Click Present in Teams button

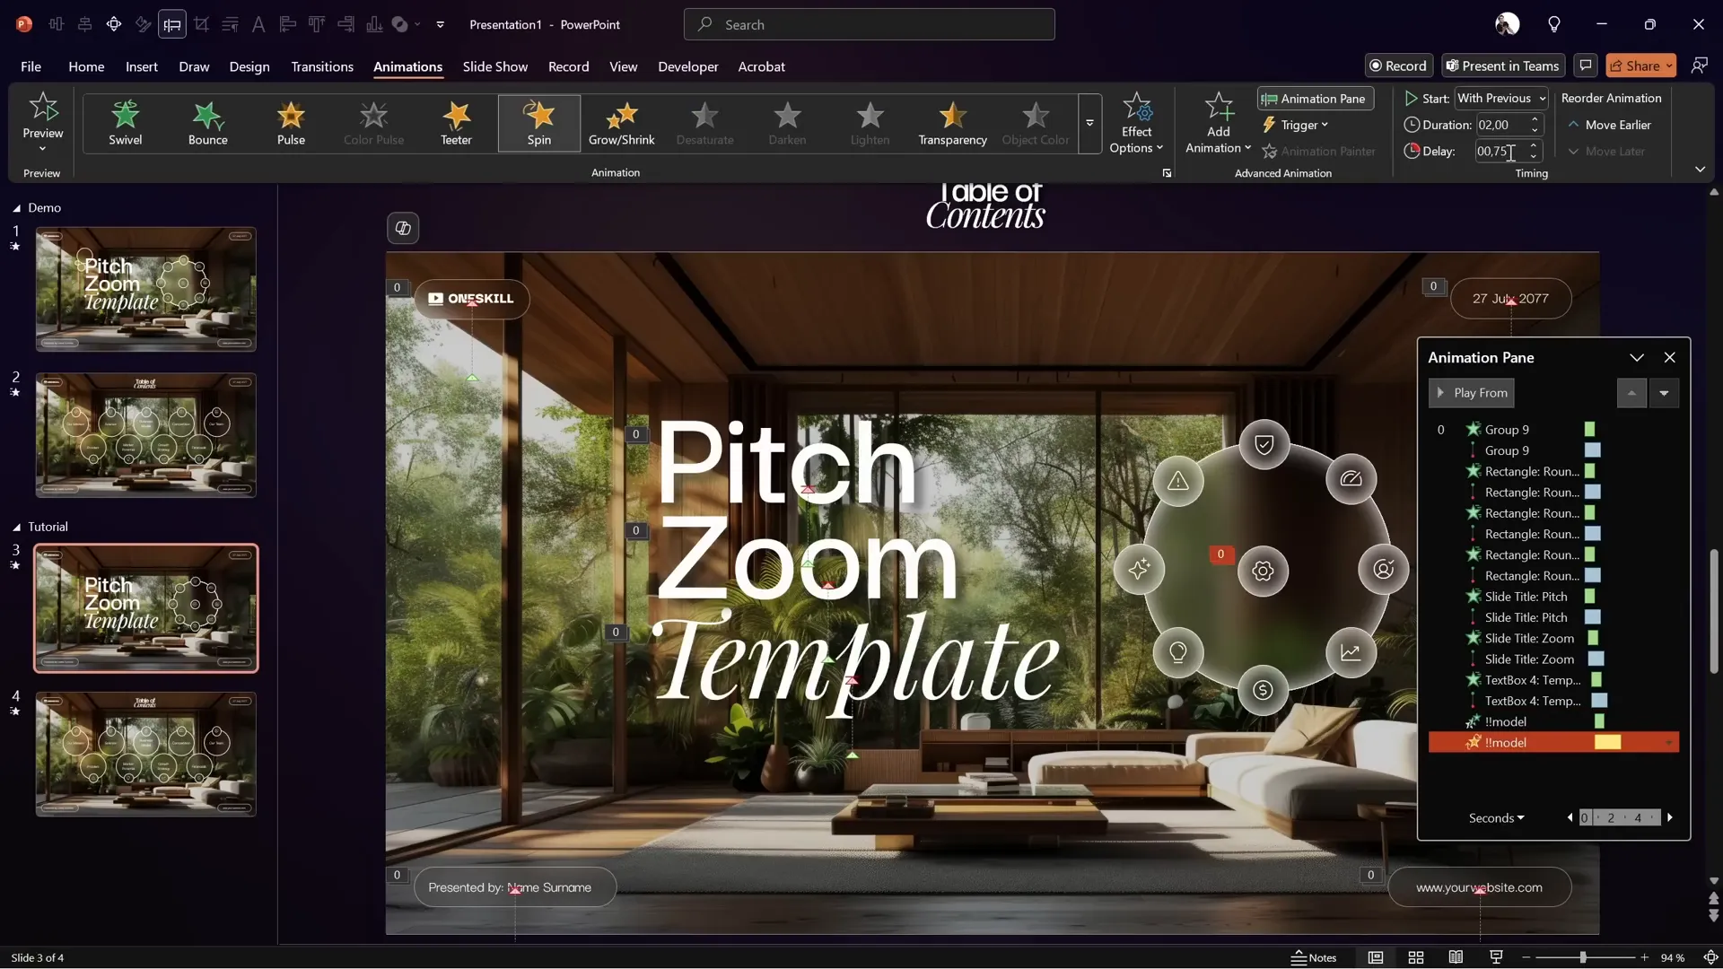tap(1503, 65)
